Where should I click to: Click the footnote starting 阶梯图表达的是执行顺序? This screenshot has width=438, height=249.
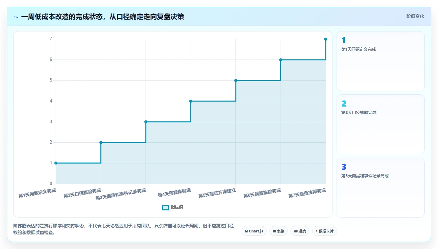coord(123,229)
